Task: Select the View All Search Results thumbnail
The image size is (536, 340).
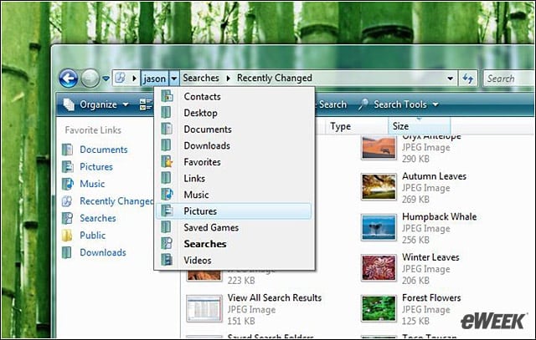Action: [204, 308]
